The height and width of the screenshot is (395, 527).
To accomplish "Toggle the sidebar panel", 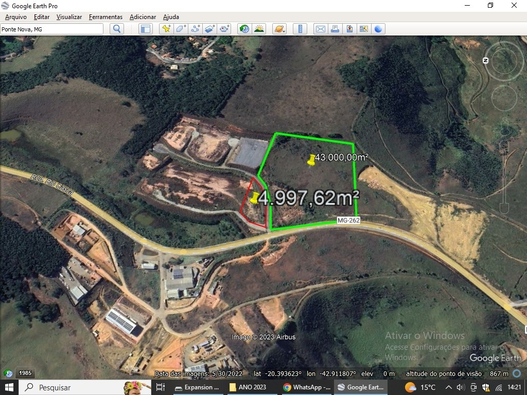I will pyautogui.click(x=146, y=29).
